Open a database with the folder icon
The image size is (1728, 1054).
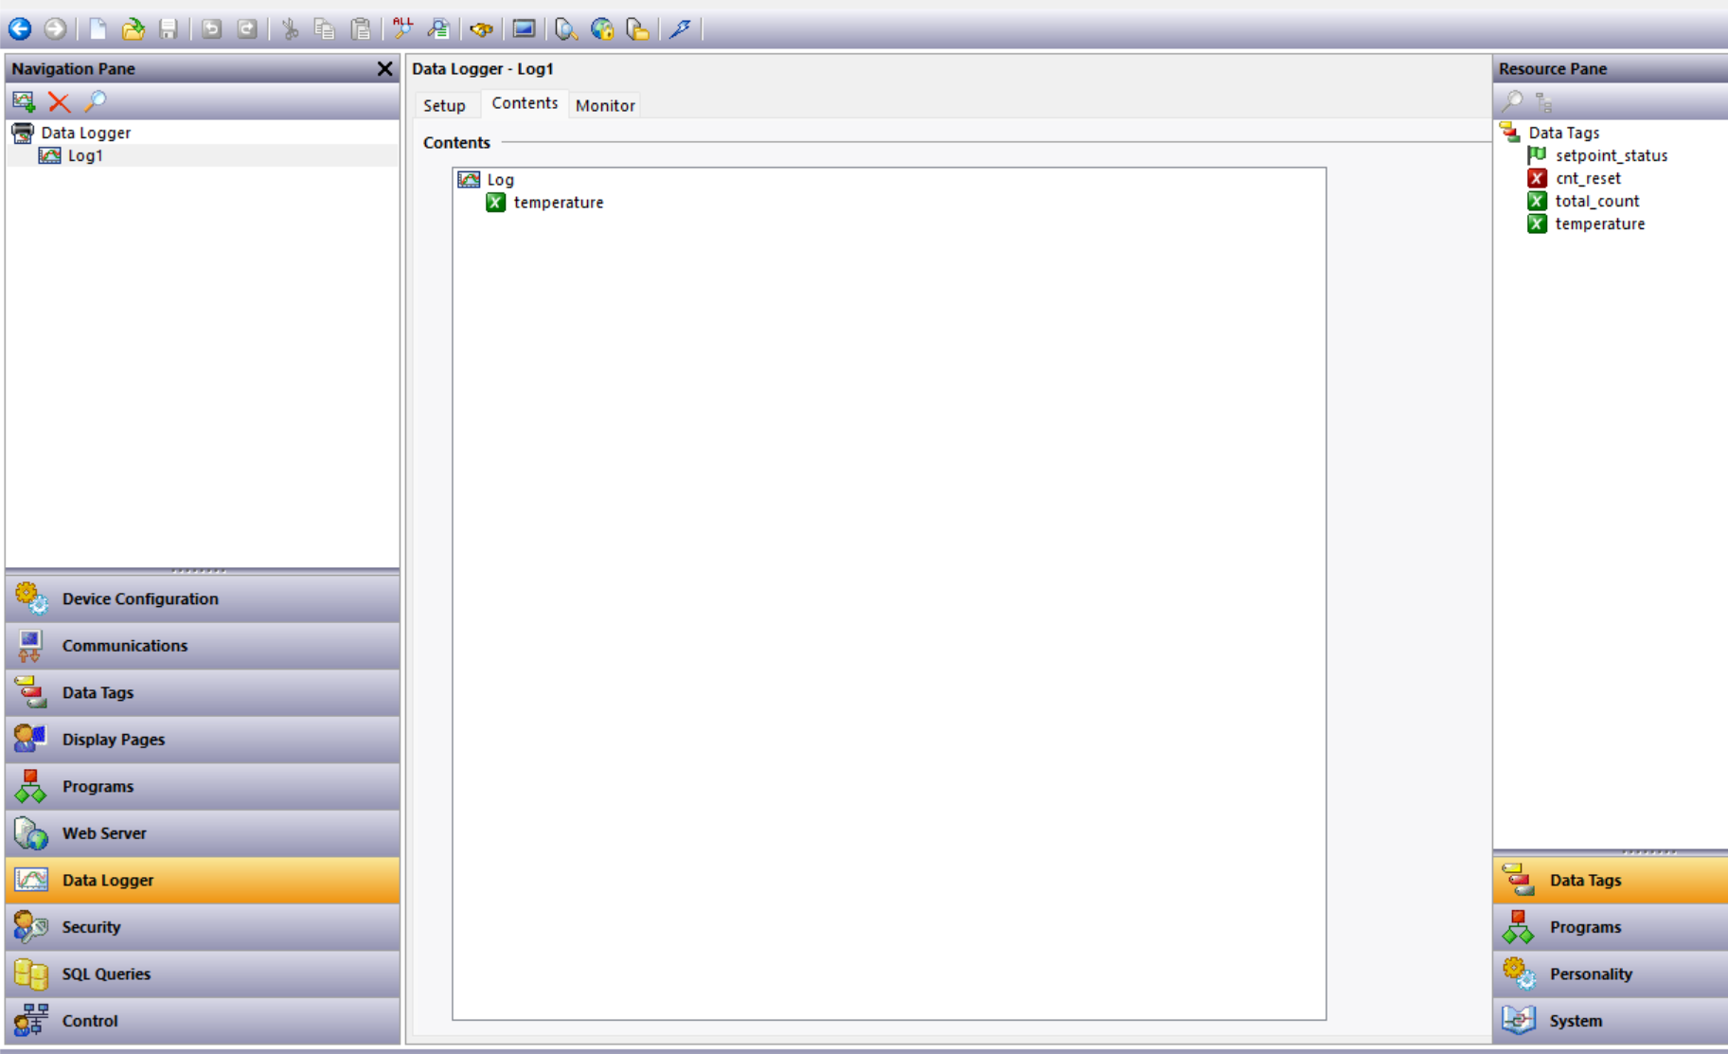134,29
